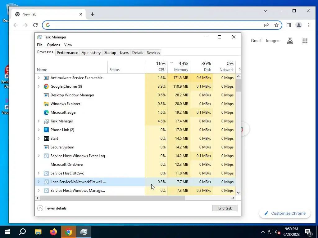Click the vertical scrollbar down arrow
The width and height of the screenshot is (318, 238).
click(x=238, y=193)
